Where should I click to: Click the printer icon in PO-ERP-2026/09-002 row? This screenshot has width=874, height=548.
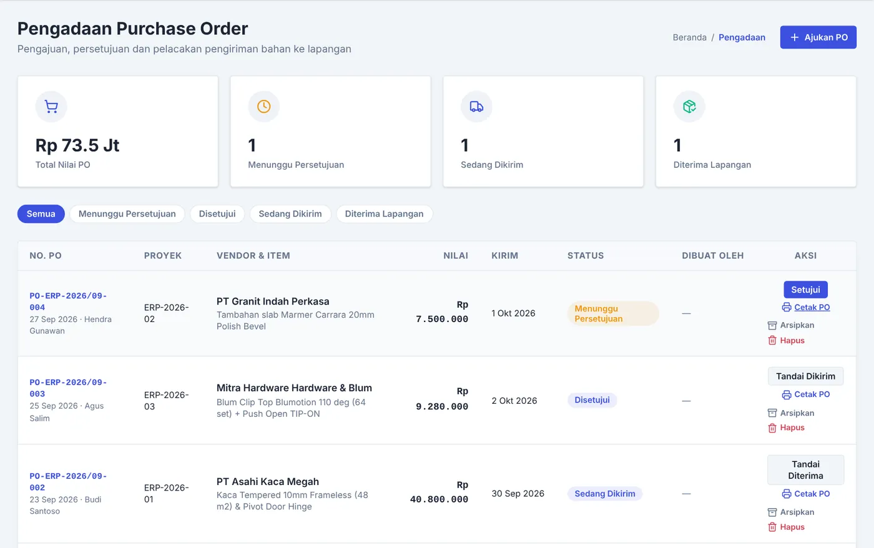click(x=787, y=494)
